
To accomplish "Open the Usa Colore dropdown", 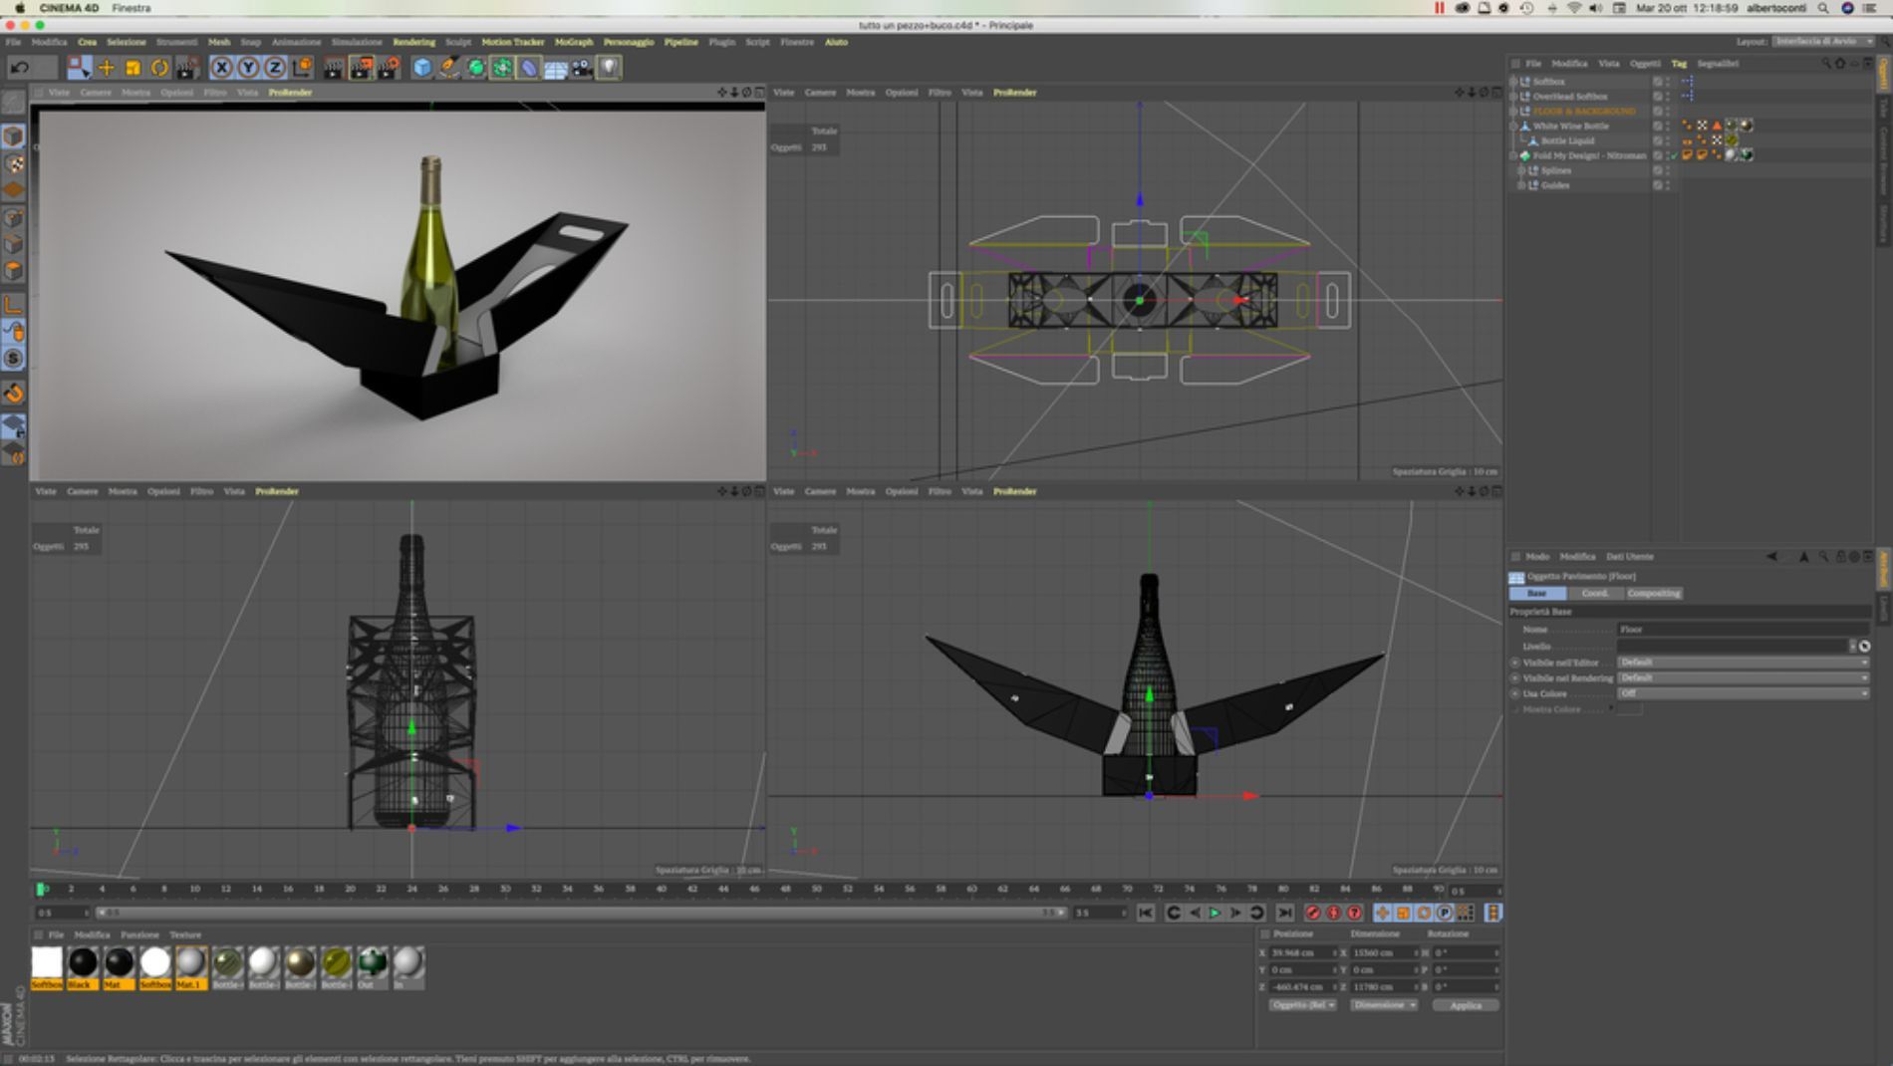I will coord(1742,693).
